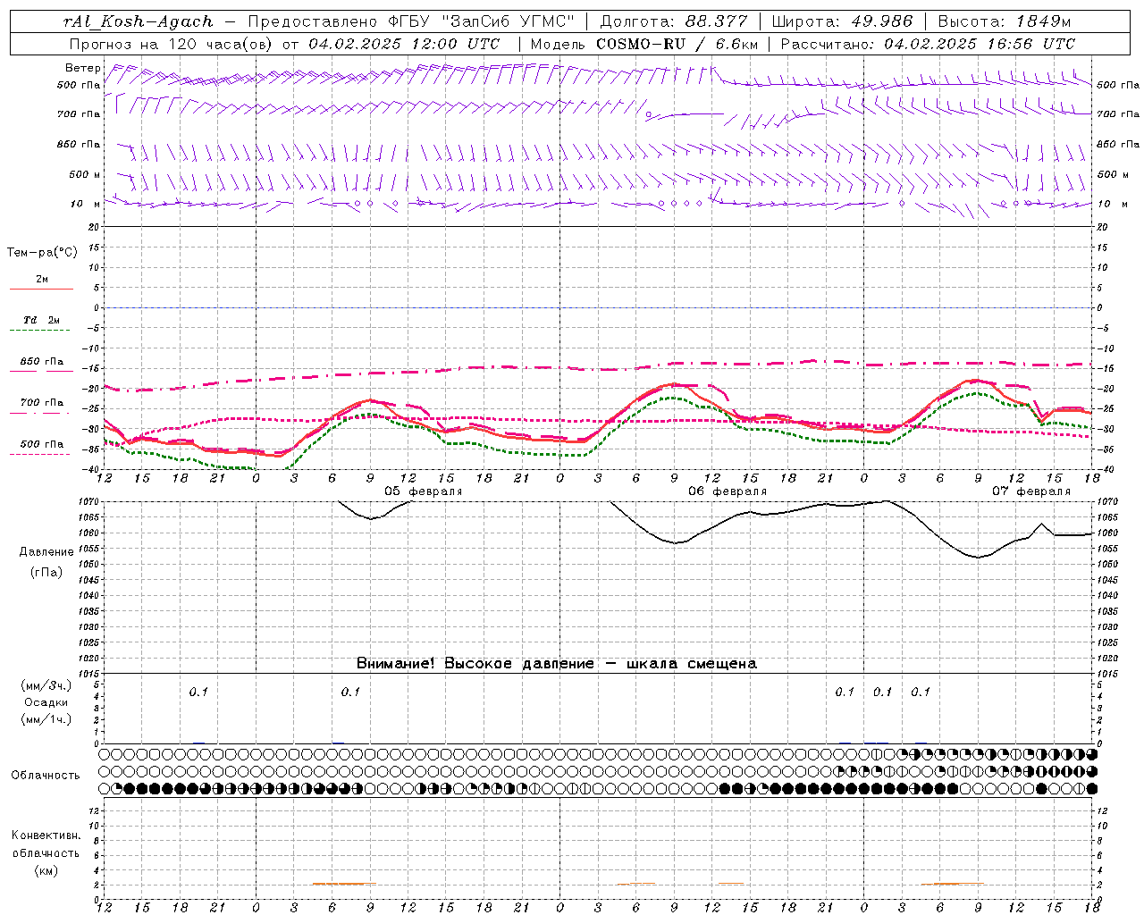Click the Рассчитано 04.02.2025 16:56 UTC timestamp
This screenshot has width=1144, height=915.
(x=929, y=44)
